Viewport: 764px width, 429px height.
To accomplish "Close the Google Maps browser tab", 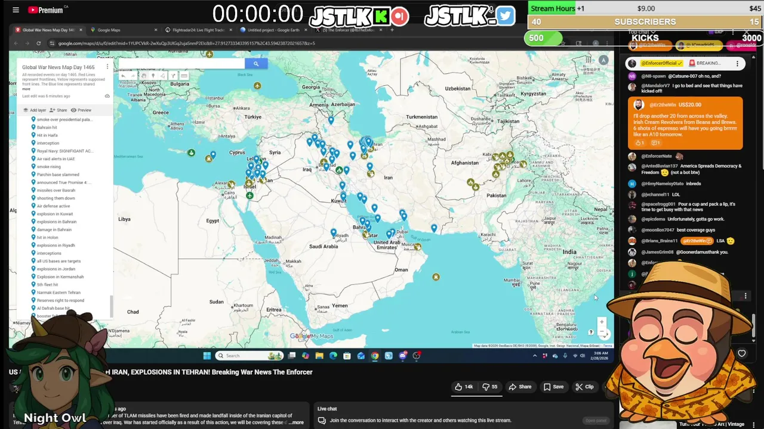I will 156,30.
